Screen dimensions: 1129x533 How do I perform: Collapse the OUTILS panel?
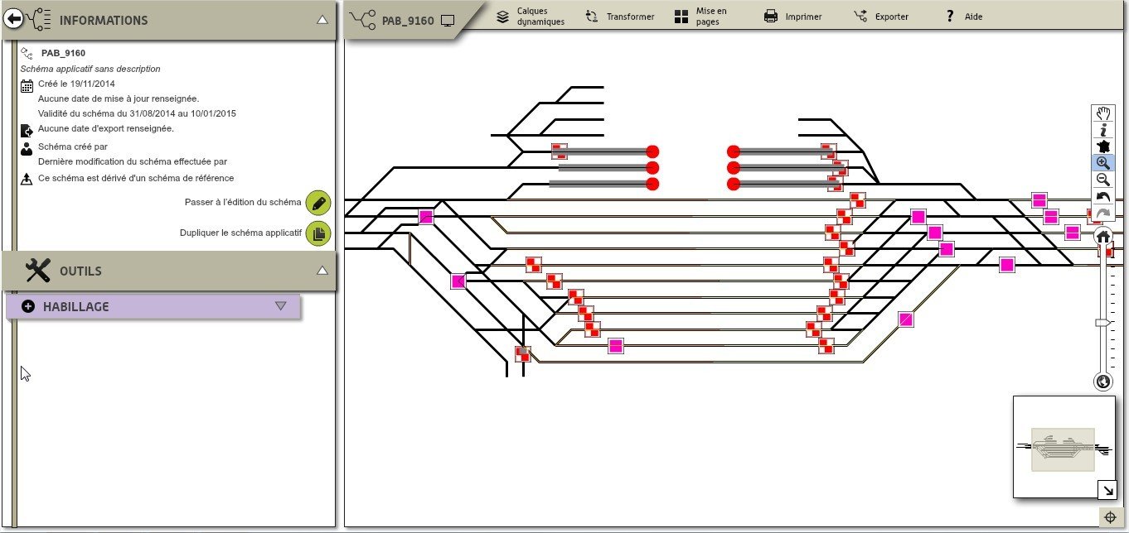pyautogui.click(x=322, y=271)
